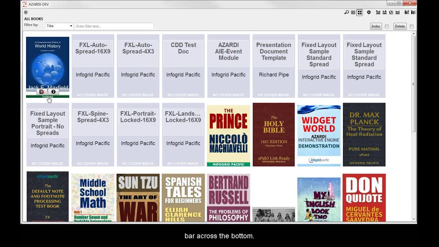
Task: Click the last dark books toolbar icon
Action: click(413, 12)
